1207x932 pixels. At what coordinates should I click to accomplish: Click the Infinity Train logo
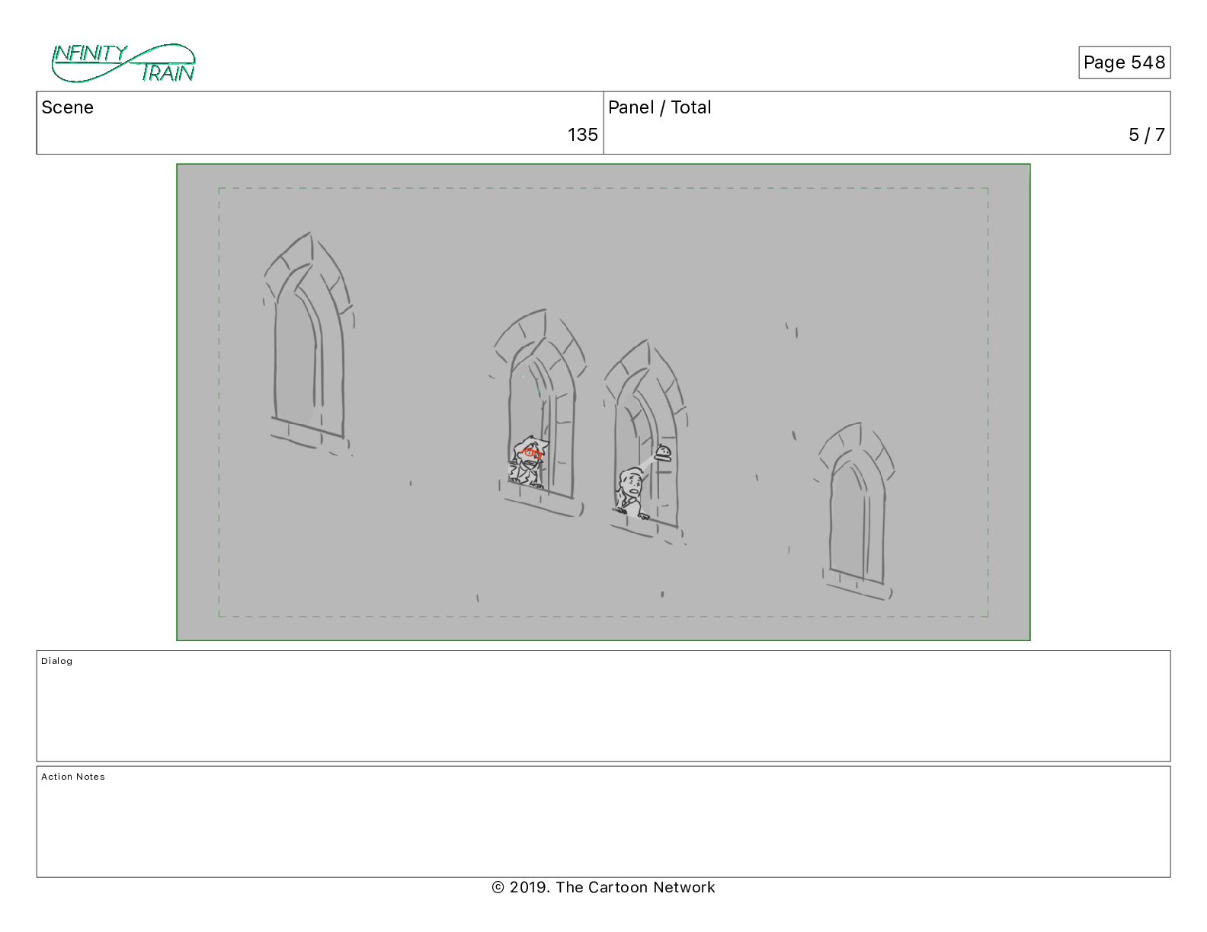[123, 62]
